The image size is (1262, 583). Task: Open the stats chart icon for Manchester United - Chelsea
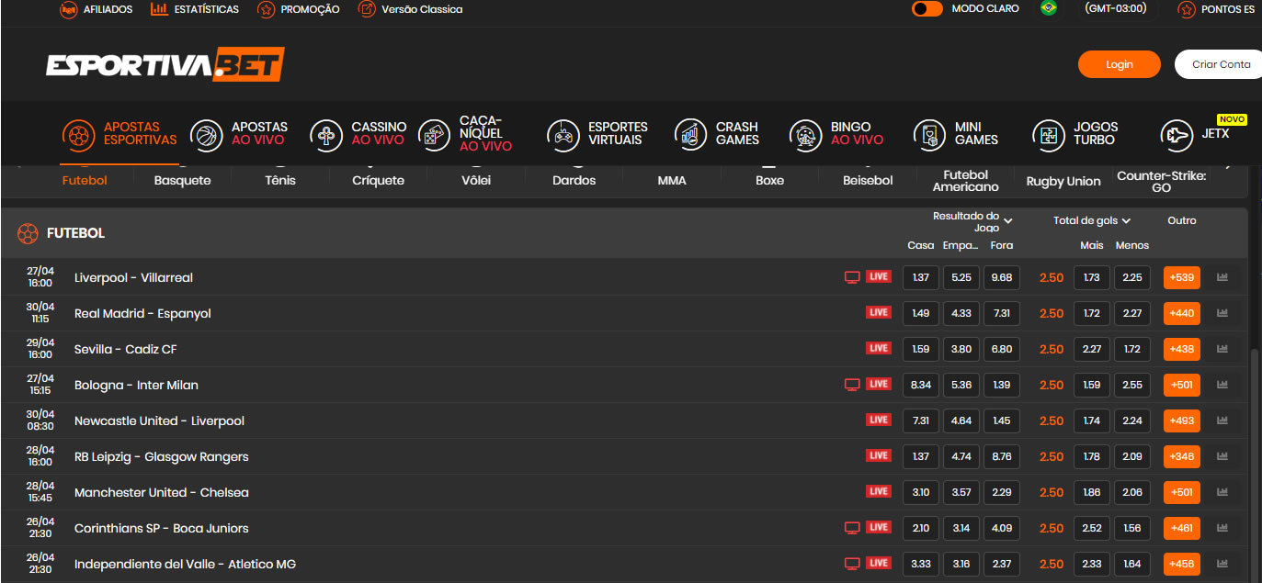click(1222, 491)
